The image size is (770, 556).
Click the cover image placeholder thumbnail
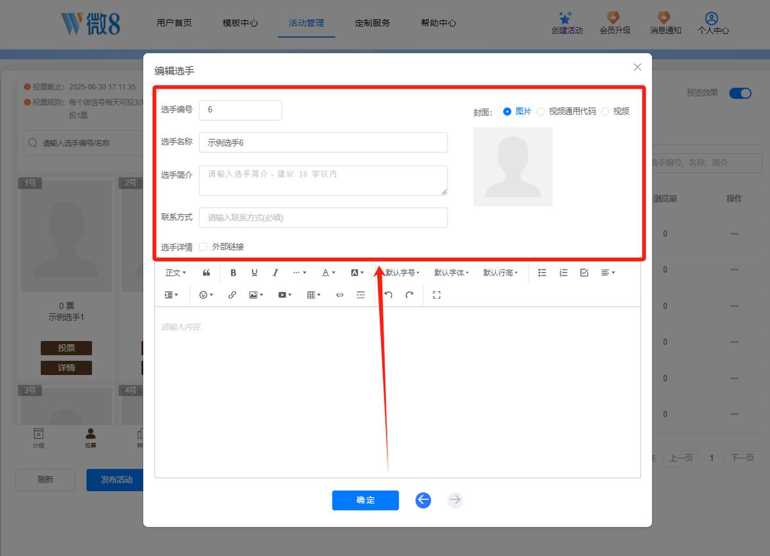(513, 166)
